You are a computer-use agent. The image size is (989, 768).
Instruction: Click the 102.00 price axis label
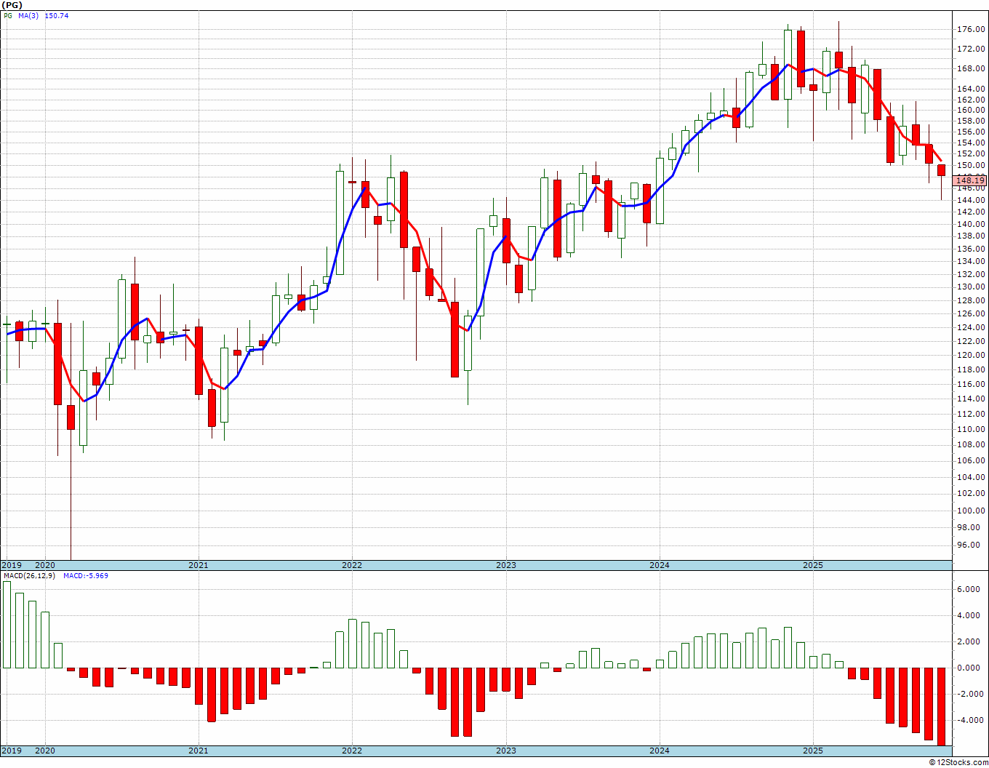coord(972,494)
